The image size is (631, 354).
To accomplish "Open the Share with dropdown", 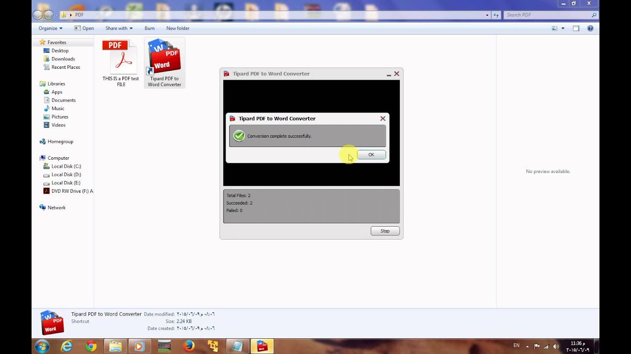I will coord(119,29).
